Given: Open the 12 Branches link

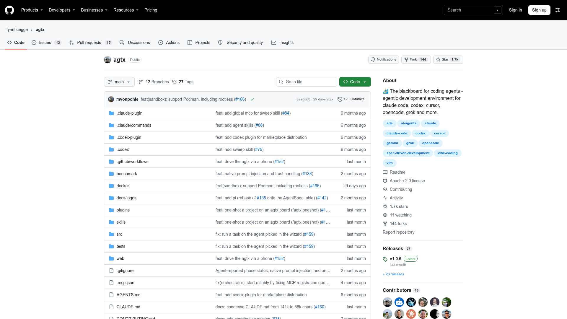Looking at the screenshot, I should tap(154, 82).
